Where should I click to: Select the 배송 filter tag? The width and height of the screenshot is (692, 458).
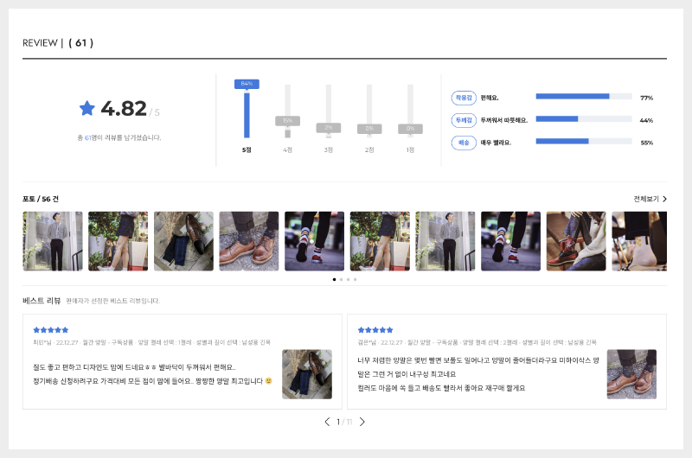click(464, 143)
